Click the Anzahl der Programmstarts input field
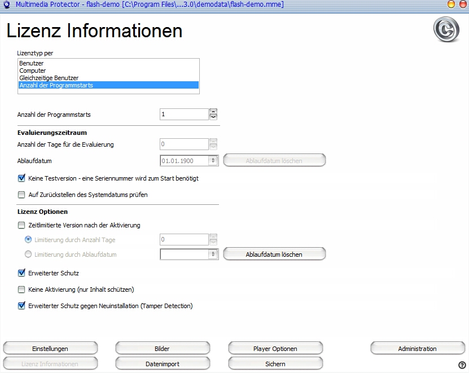This screenshot has height=373, width=469. click(x=183, y=115)
